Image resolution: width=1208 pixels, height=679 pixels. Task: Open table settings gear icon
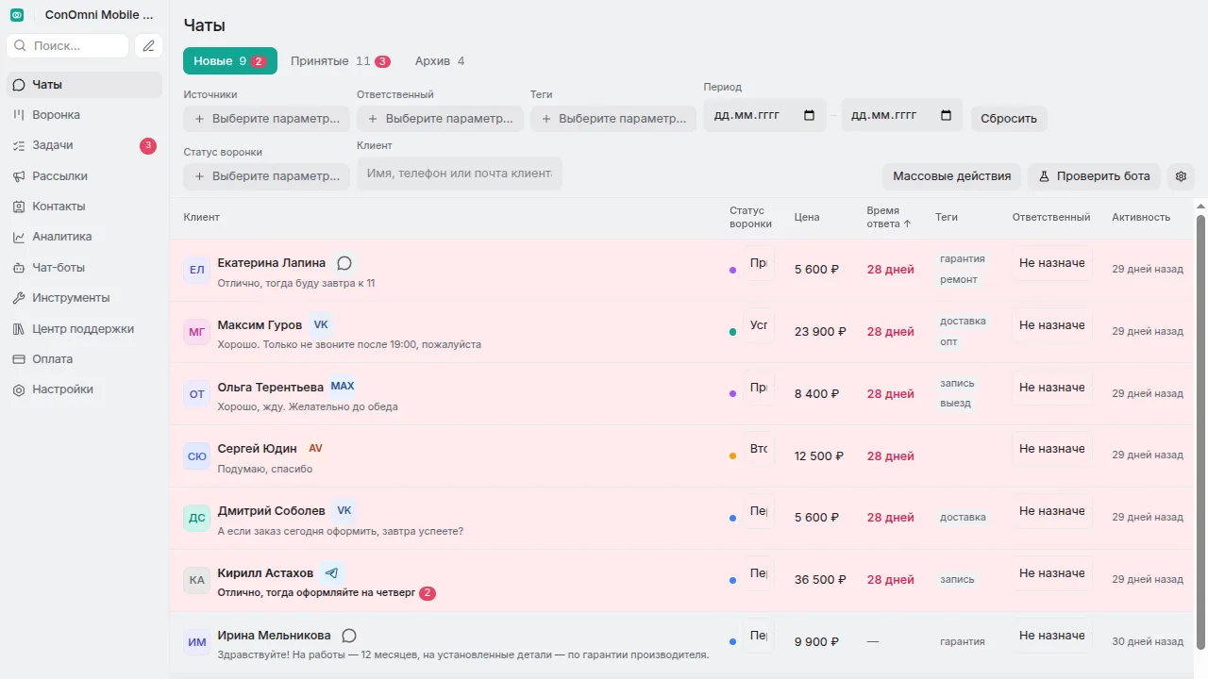click(1181, 176)
